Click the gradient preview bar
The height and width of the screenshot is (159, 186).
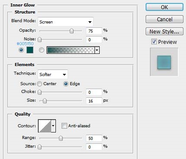(71, 50)
